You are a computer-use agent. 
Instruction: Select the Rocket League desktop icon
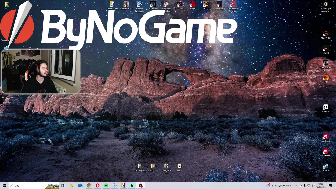pos(139,7)
